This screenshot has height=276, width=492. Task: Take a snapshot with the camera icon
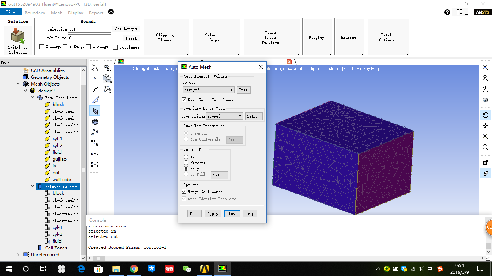(486, 100)
